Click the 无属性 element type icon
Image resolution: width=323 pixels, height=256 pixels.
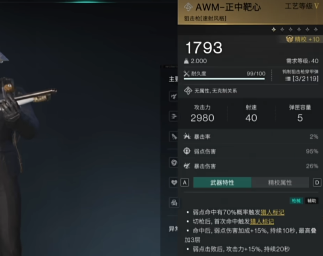tap(188, 91)
